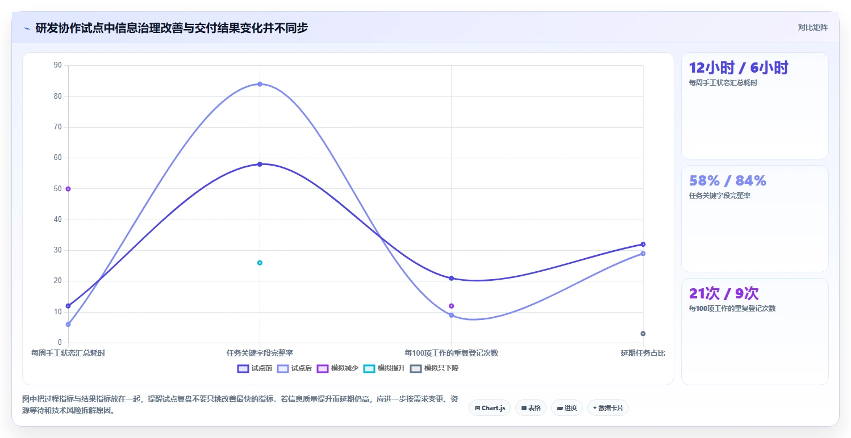Toggle the 试点后 legend item

(x=294, y=368)
